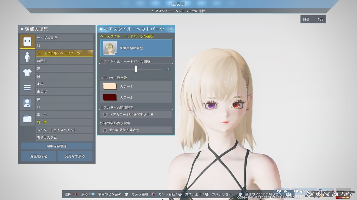Viewport: 357px width, 200px height.
Task: Click the 頭部の編集 panel header
Action: (57, 29)
